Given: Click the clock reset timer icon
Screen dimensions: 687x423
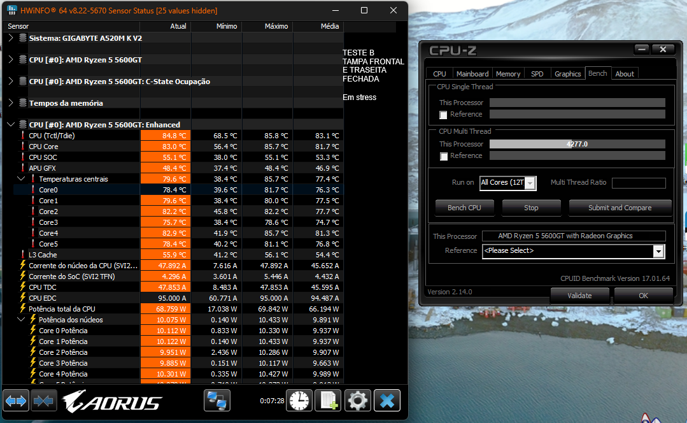Looking at the screenshot, I should tap(299, 401).
